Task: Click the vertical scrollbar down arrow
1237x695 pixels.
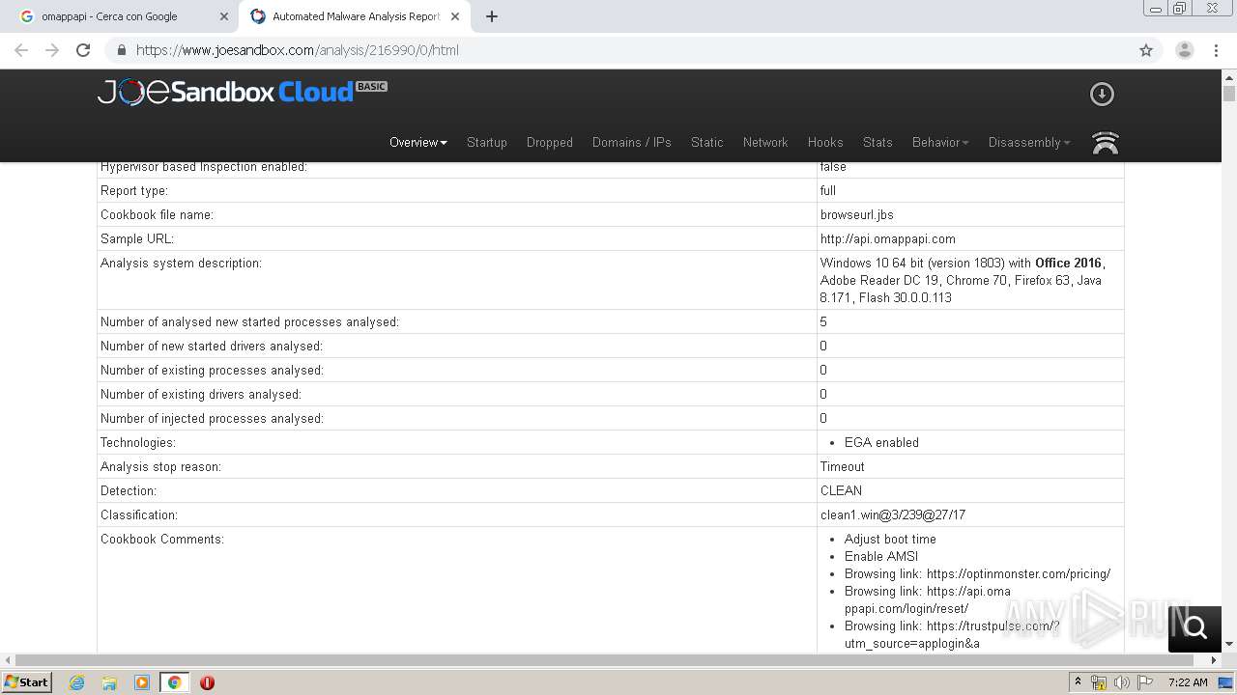Action: coord(1229,644)
